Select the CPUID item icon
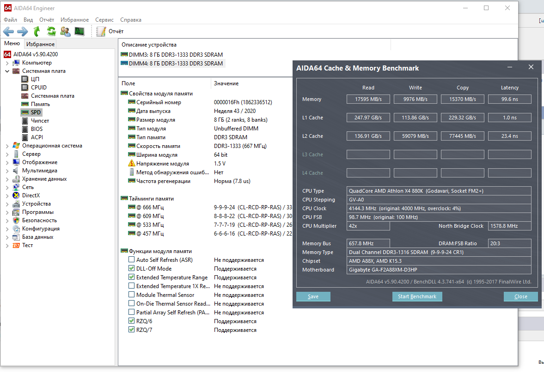Viewport: 544px width, 372px height. tap(25, 88)
